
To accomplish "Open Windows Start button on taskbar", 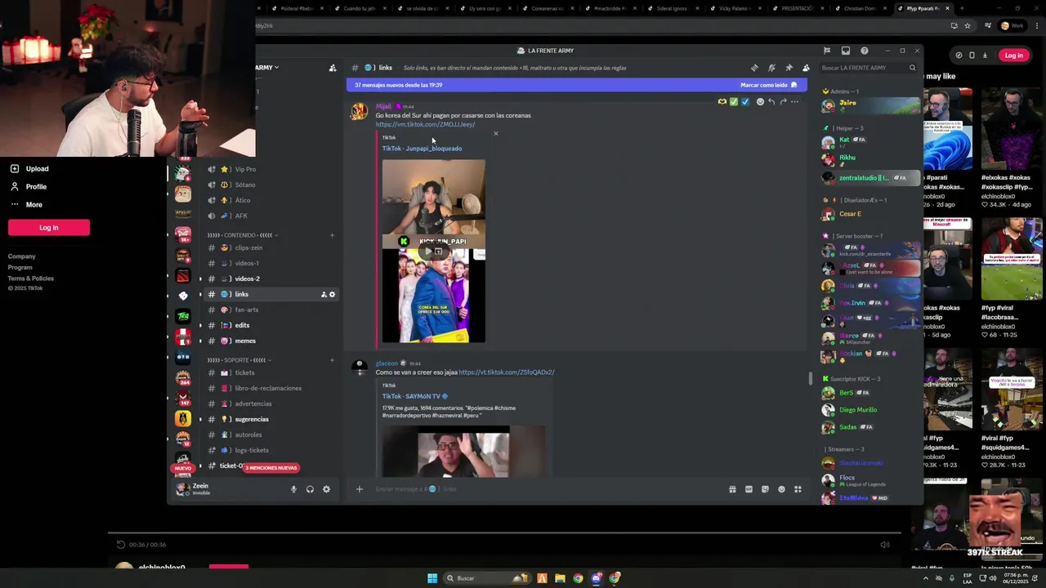I will pos(432,578).
